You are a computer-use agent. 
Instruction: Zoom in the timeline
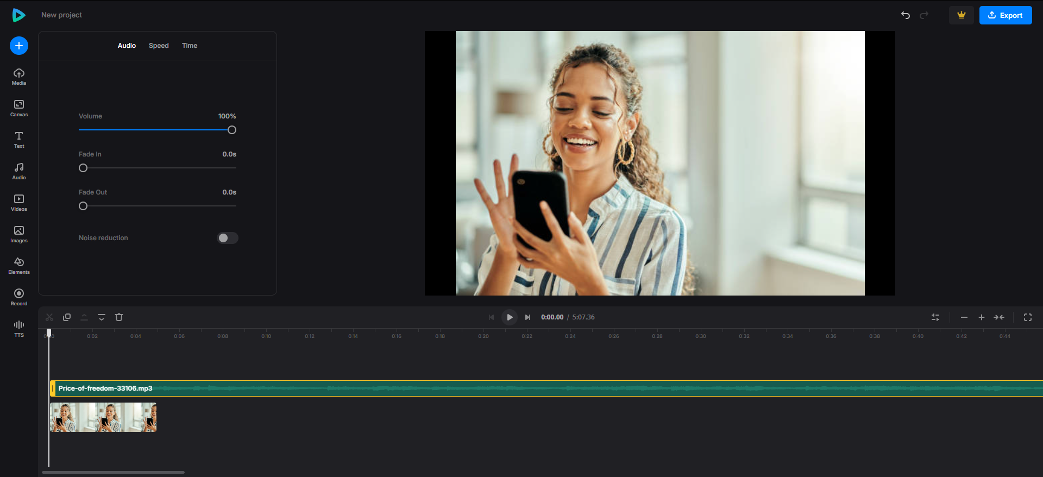point(982,317)
